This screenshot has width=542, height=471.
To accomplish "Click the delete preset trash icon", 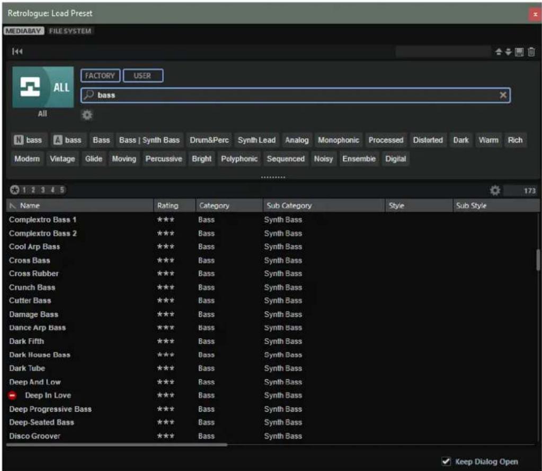I will [531, 52].
